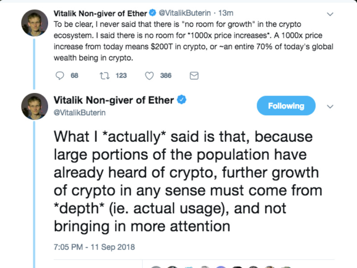Click the reply speech bubble icon
Image resolution: width=357 pixels, height=268 pixels.
60,75
